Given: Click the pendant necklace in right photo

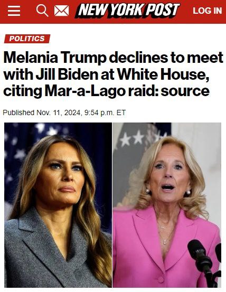Looking at the screenshot, I should coord(165,242).
